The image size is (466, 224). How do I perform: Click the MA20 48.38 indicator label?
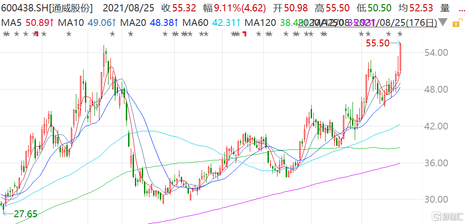coord(149,22)
